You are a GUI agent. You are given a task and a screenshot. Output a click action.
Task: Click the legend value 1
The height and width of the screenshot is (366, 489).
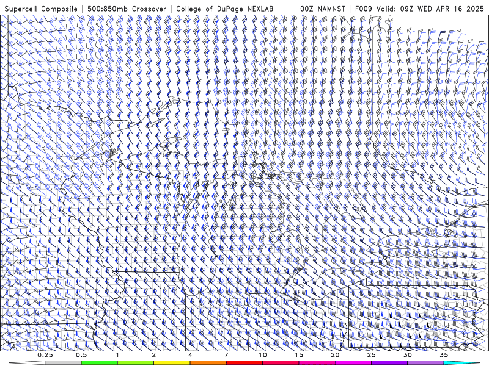click(117, 355)
